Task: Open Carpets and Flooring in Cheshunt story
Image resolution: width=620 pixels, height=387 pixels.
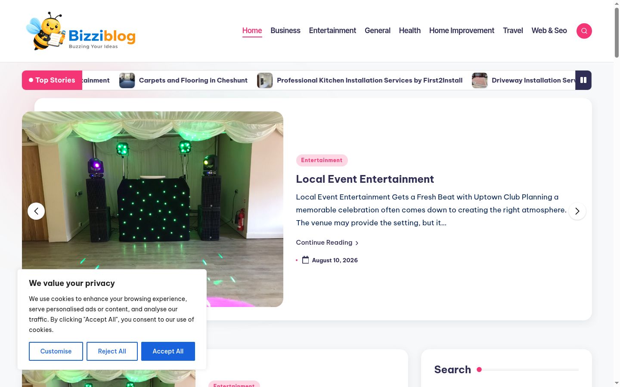Action: click(x=193, y=80)
